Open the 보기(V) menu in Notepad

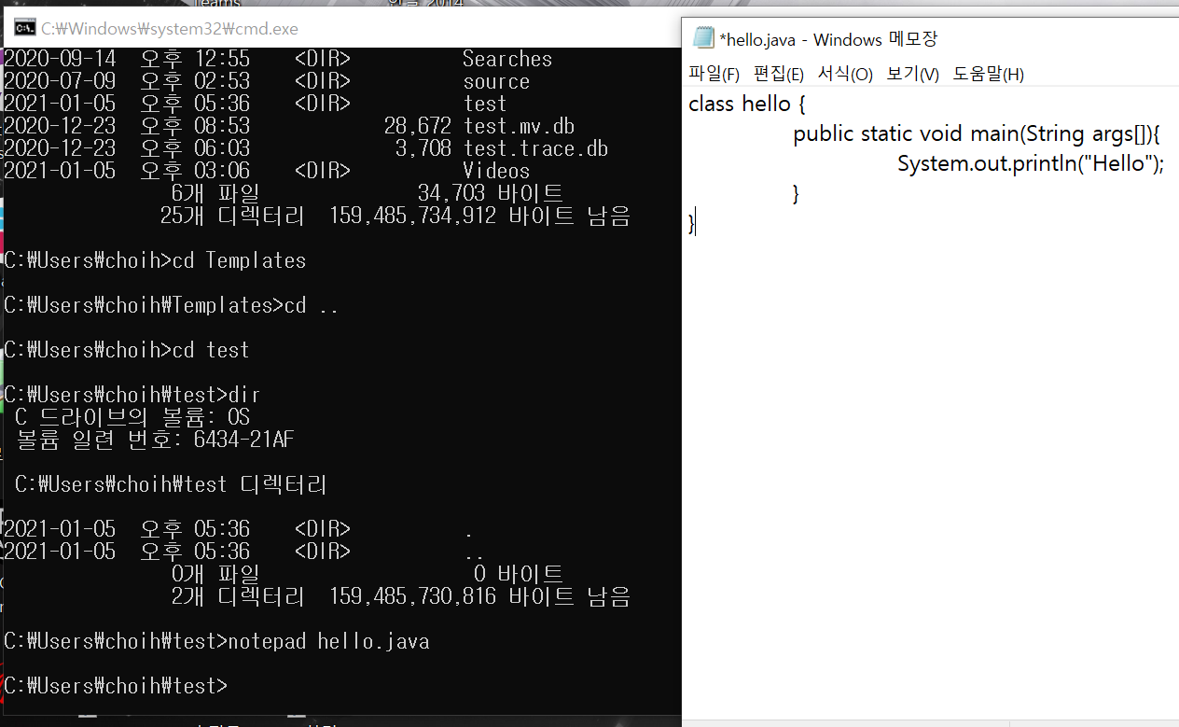coord(912,74)
